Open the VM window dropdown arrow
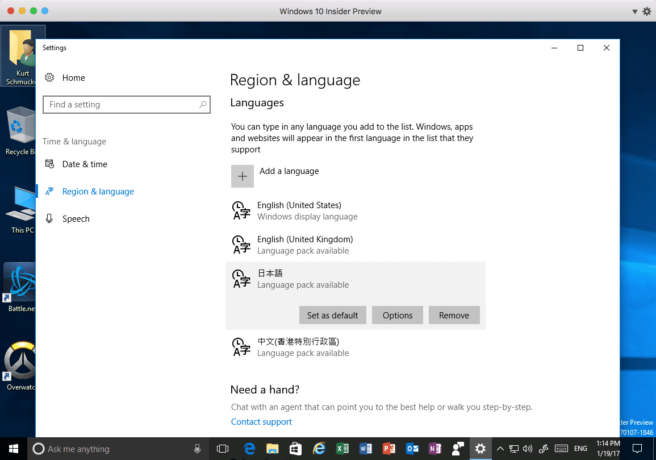Screen dimensions: 656x460 click(x=634, y=12)
